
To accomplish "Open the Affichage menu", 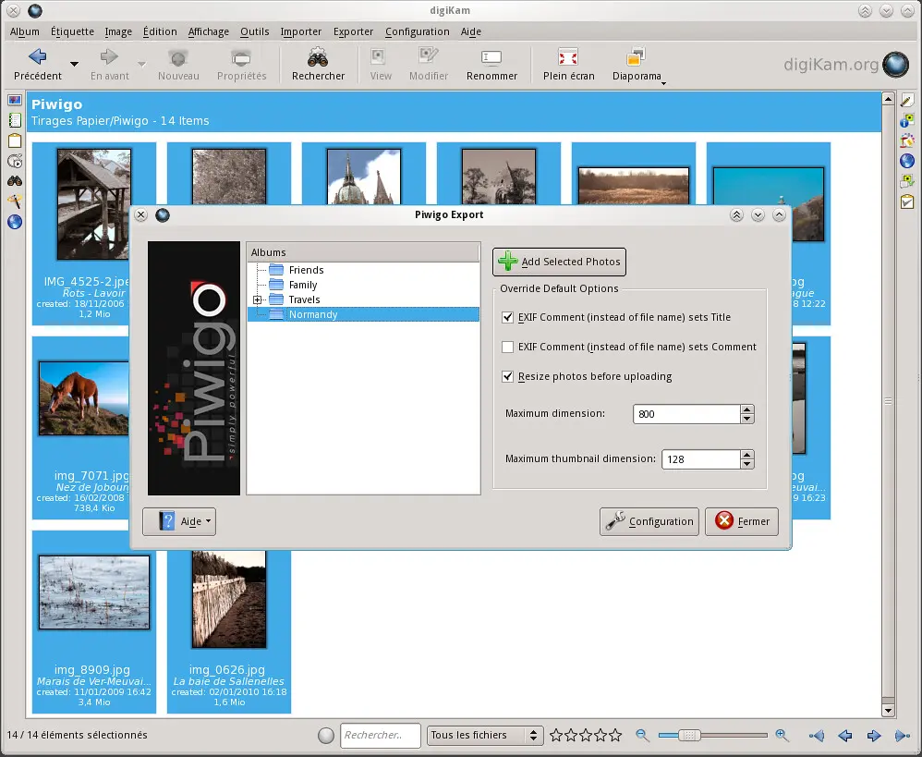I will [208, 31].
